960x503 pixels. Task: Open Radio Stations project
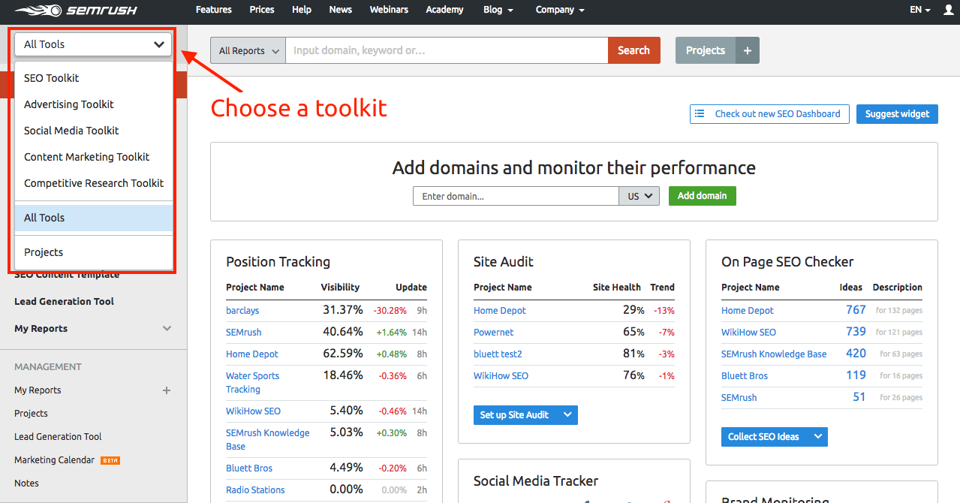255,490
